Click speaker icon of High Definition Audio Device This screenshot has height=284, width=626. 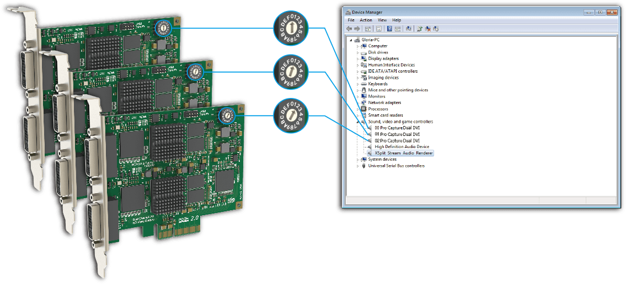pyautogui.click(x=370, y=146)
